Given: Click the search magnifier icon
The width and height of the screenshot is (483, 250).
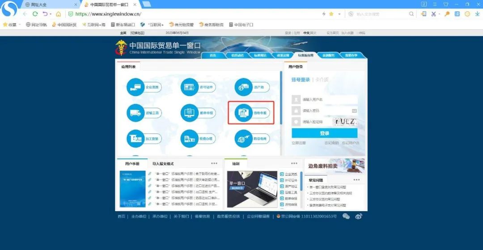Looking at the screenshot, I should click(411, 14).
